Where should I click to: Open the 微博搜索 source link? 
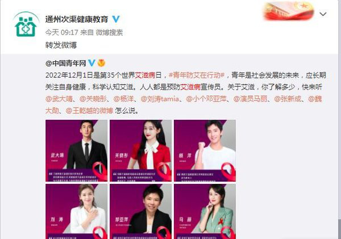[x=109, y=32]
